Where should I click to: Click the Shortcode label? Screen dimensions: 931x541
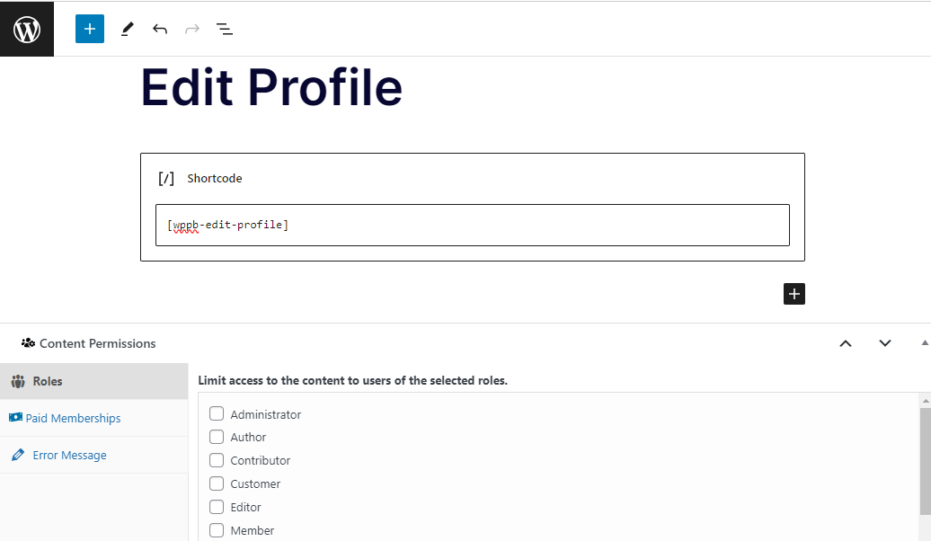pos(214,178)
